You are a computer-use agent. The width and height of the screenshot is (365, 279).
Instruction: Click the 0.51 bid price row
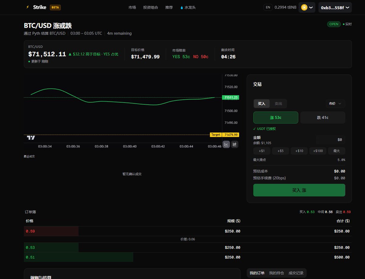point(188,257)
